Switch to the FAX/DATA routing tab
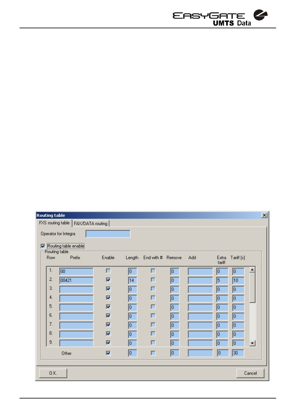Viewport: 296px width, 419px height. click(x=91, y=223)
